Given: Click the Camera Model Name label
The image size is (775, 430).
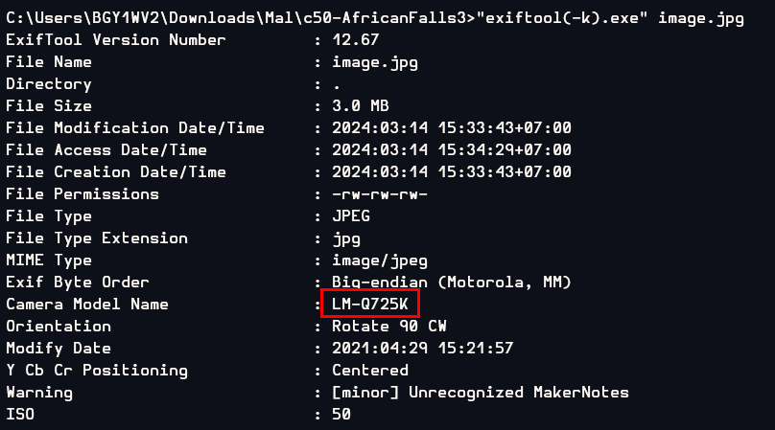Looking at the screenshot, I should pyautogui.click(x=87, y=305).
